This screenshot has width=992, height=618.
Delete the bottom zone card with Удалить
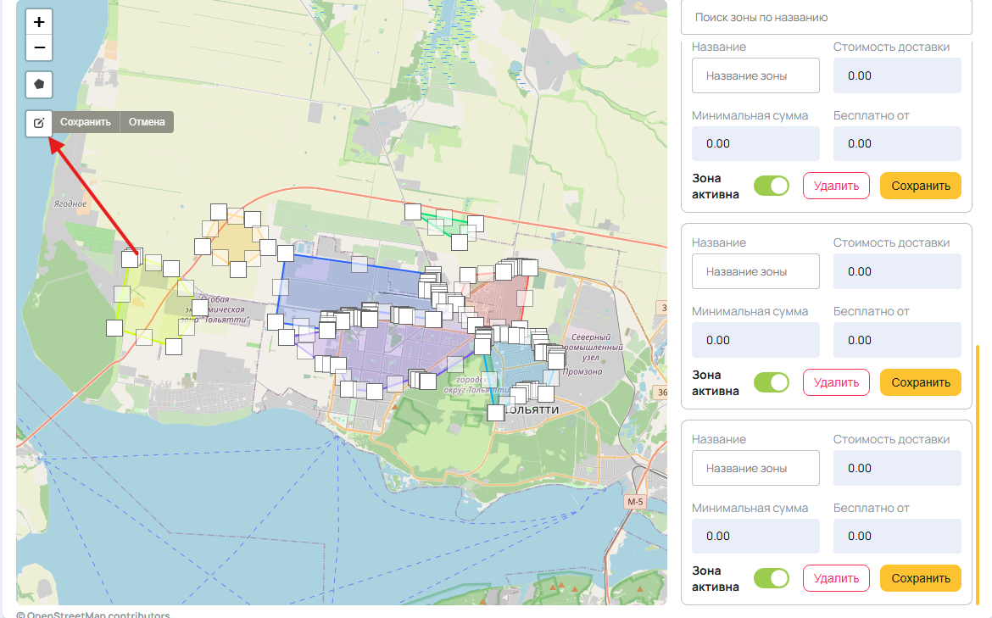[836, 578]
